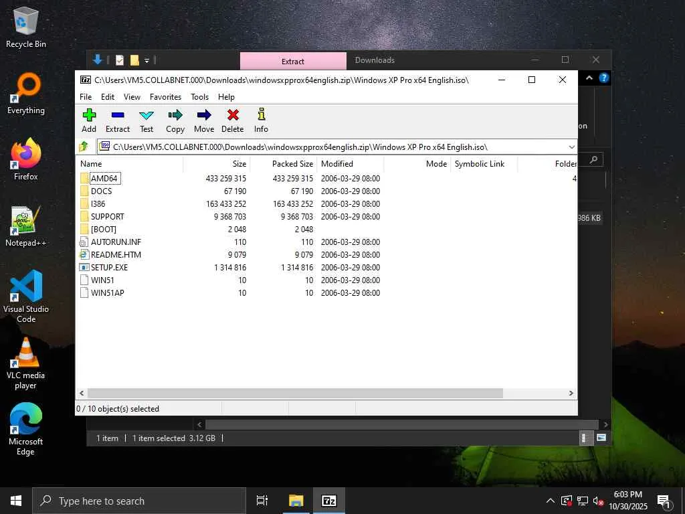Select the Extract tab in Explorer window
This screenshot has height=514, width=685.
click(x=293, y=61)
